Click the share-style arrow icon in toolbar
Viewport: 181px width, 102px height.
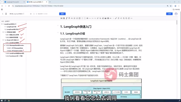pos(121,18)
